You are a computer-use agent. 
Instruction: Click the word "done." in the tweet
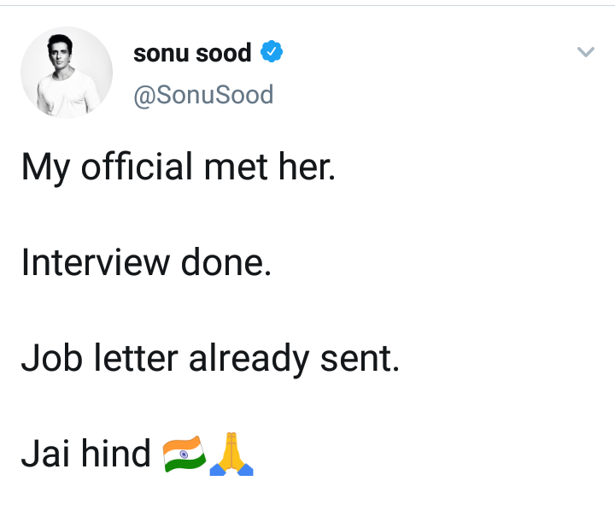click(x=224, y=262)
